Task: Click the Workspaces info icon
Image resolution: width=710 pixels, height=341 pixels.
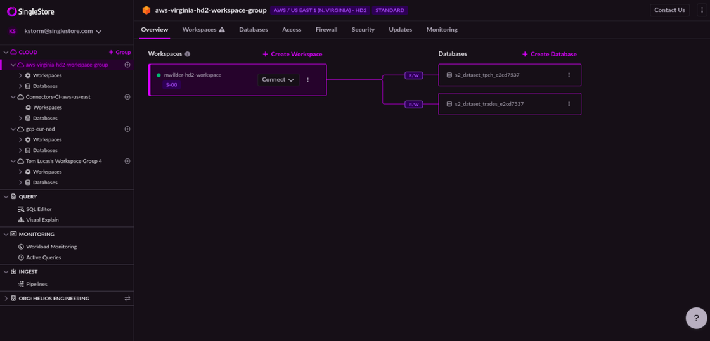Action: (188, 54)
